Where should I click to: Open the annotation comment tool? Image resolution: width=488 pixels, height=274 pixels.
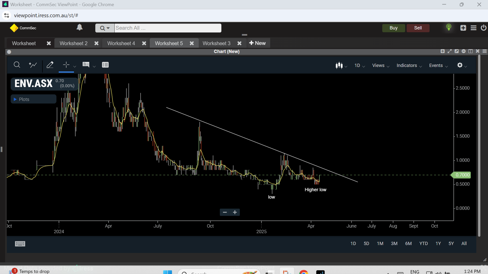pos(86,65)
